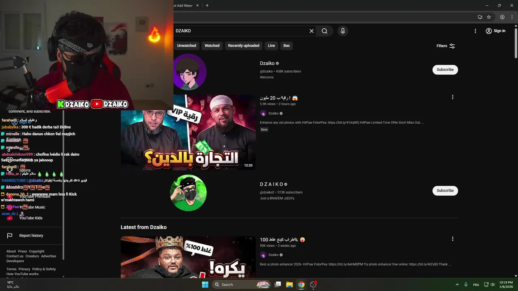Image resolution: width=518 pixels, height=291 pixels.
Task: Open a new browser tab
Action: point(207,6)
